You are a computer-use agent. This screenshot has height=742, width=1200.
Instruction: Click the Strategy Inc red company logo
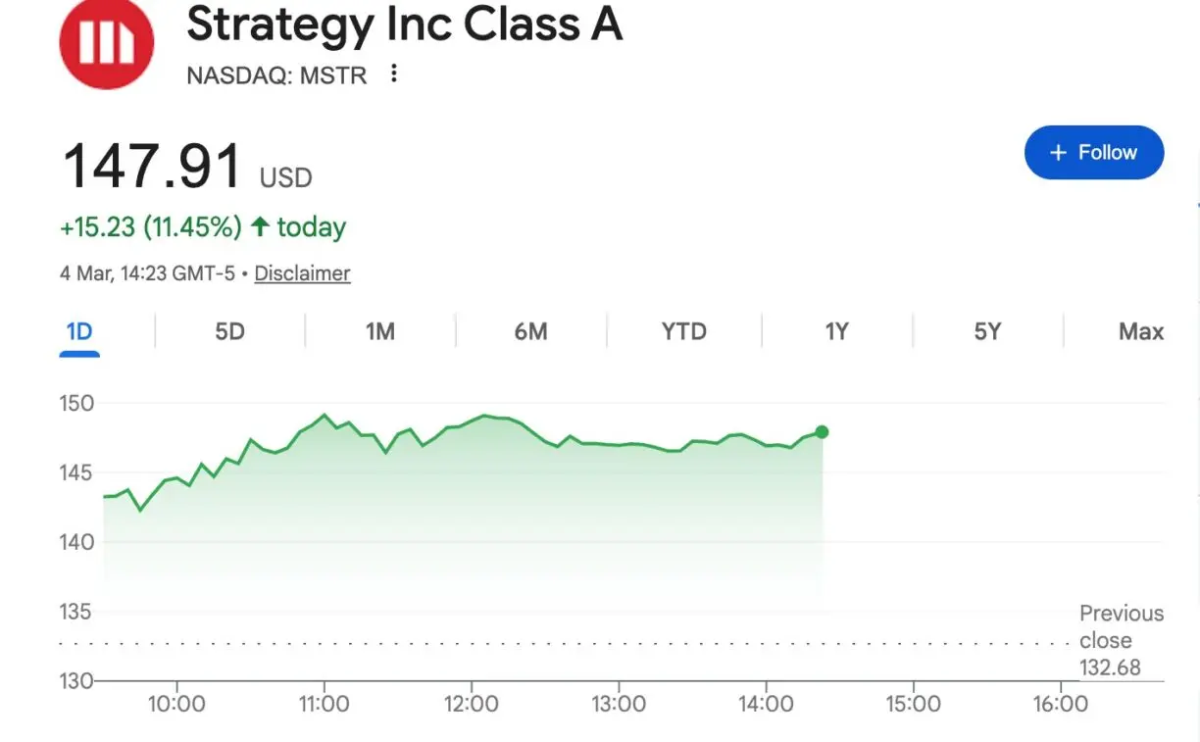click(x=106, y=44)
